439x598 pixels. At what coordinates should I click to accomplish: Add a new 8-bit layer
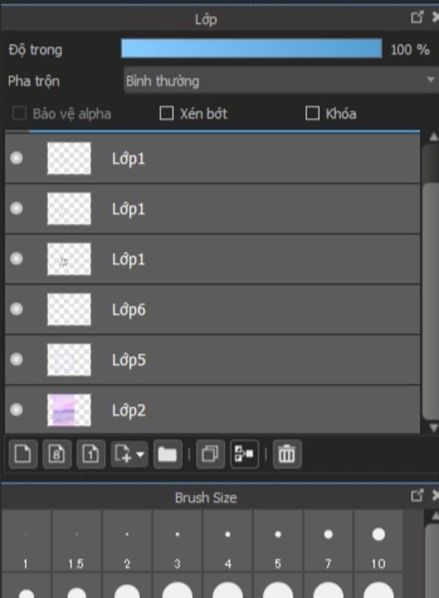[x=57, y=454]
